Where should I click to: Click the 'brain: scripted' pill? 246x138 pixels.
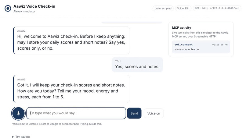[x=163, y=8]
